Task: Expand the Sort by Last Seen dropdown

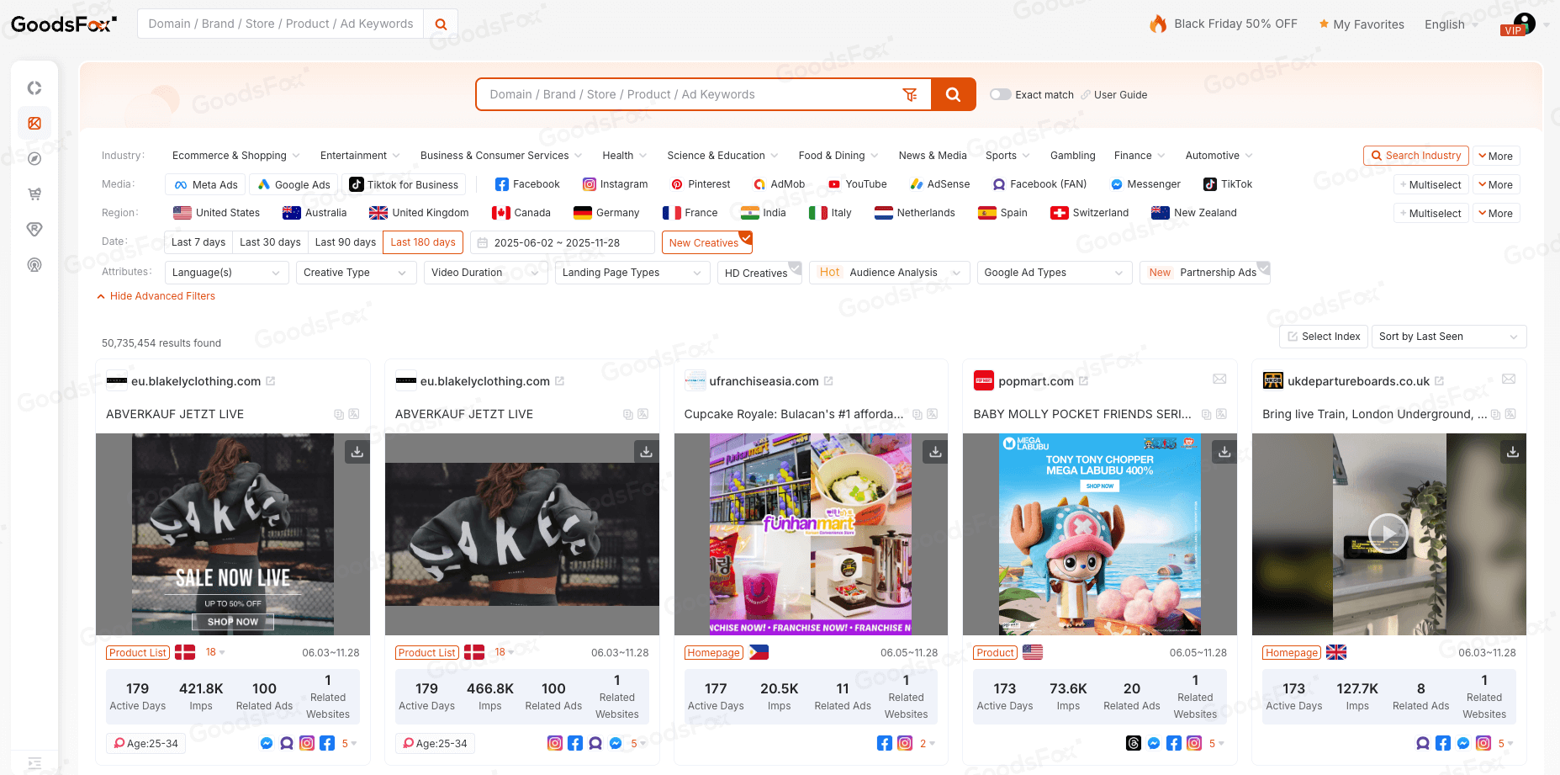Action: (1449, 336)
